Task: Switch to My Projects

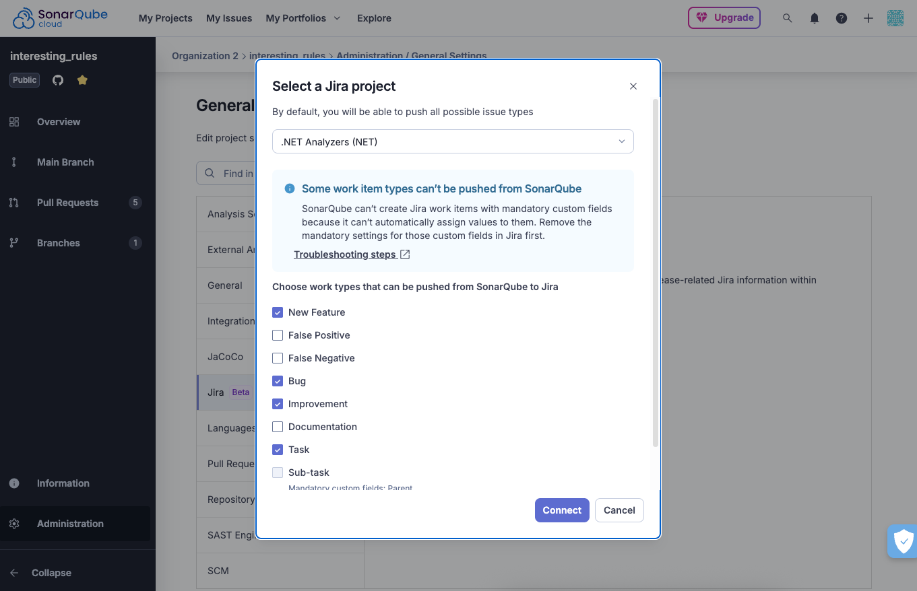Action: coord(165,18)
